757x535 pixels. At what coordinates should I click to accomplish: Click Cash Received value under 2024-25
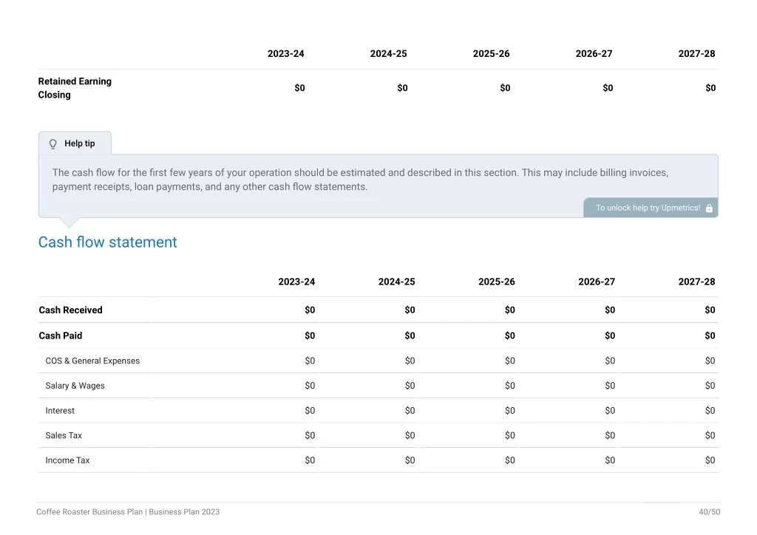[410, 310]
